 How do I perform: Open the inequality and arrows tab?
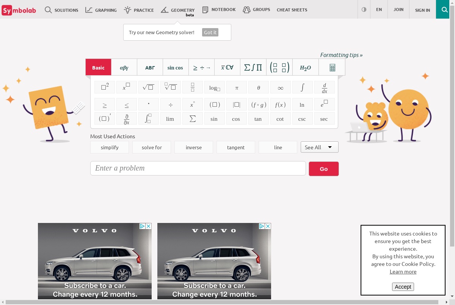201,67
